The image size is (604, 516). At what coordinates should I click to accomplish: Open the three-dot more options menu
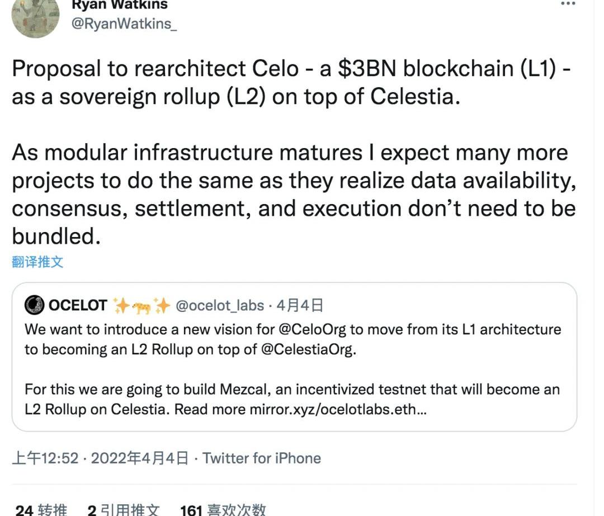[568, 3]
